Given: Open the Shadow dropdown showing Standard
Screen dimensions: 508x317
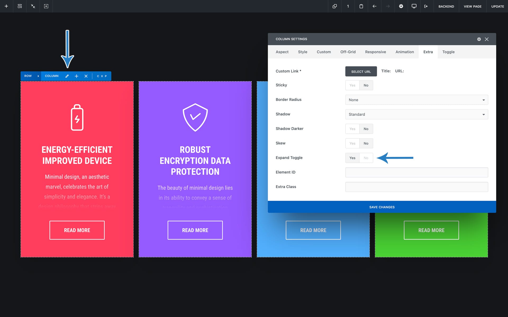Looking at the screenshot, I should pyautogui.click(x=416, y=114).
